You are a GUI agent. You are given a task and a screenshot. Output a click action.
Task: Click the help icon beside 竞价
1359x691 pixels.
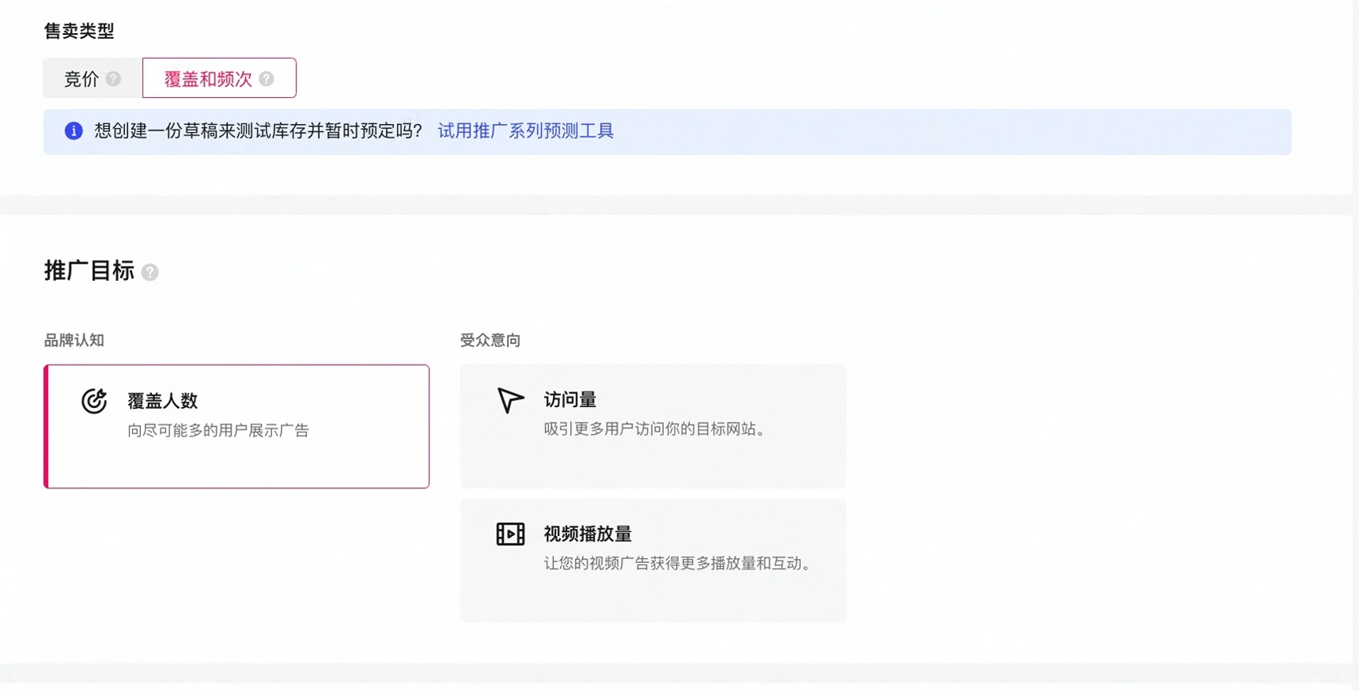(113, 79)
